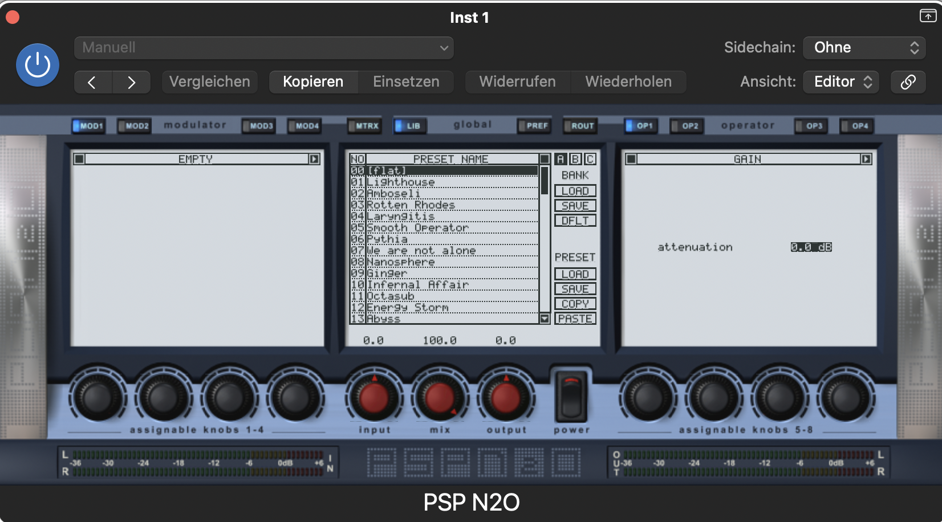
Task: Click arrow icon right of EMPTY header
Action: pos(314,159)
